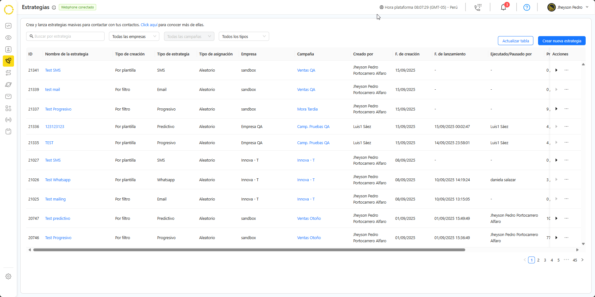595x297 pixels.
Task: Open the envelope mail sidebar icon
Action: point(8,97)
